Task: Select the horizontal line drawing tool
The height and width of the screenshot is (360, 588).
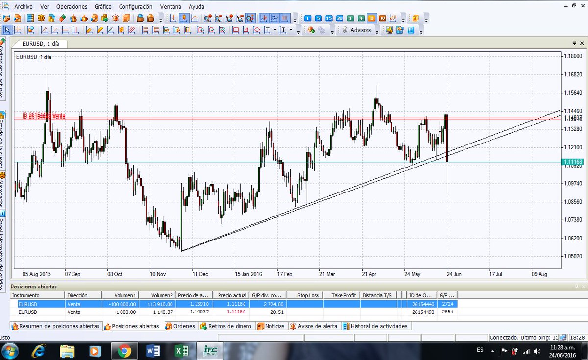Action: pyautogui.click(x=65, y=30)
